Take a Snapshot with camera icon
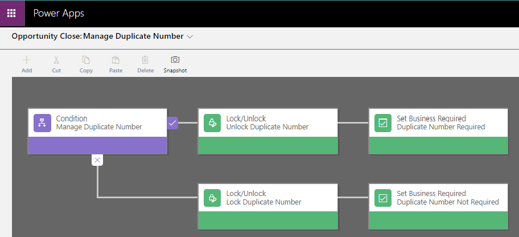 click(x=175, y=60)
